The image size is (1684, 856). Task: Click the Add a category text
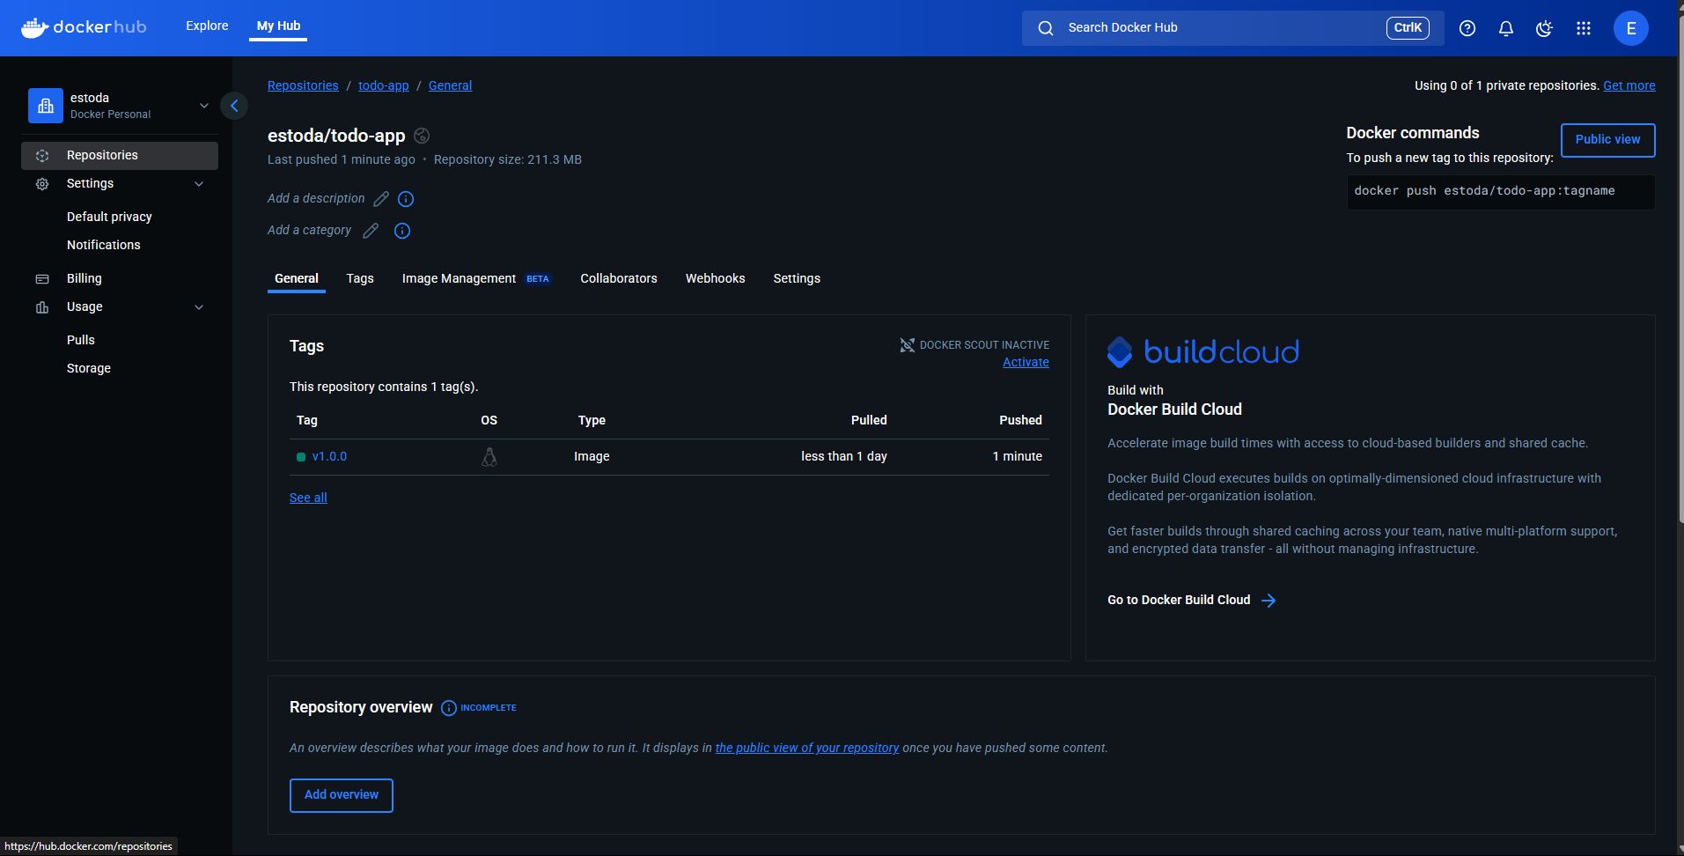(x=309, y=230)
